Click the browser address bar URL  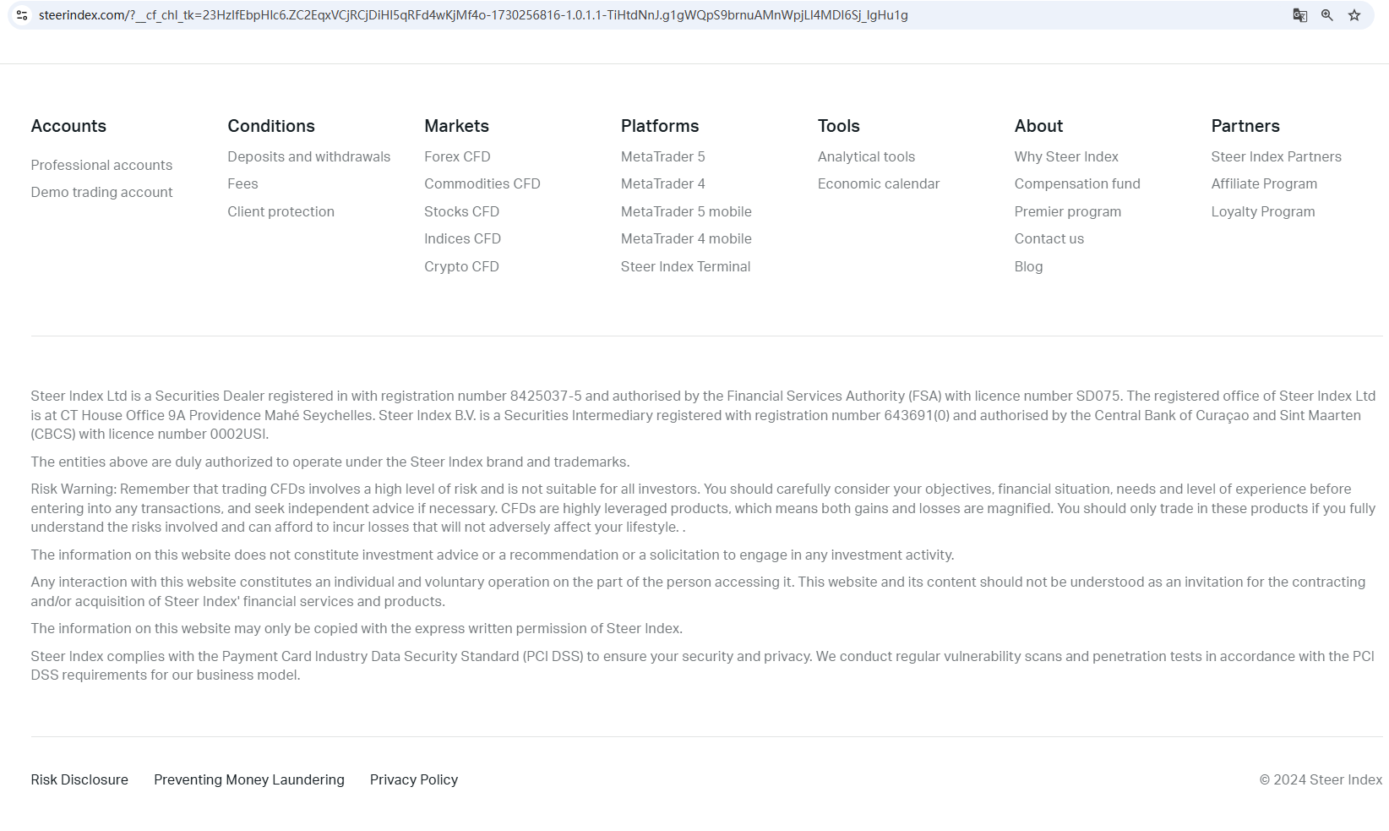(x=473, y=15)
